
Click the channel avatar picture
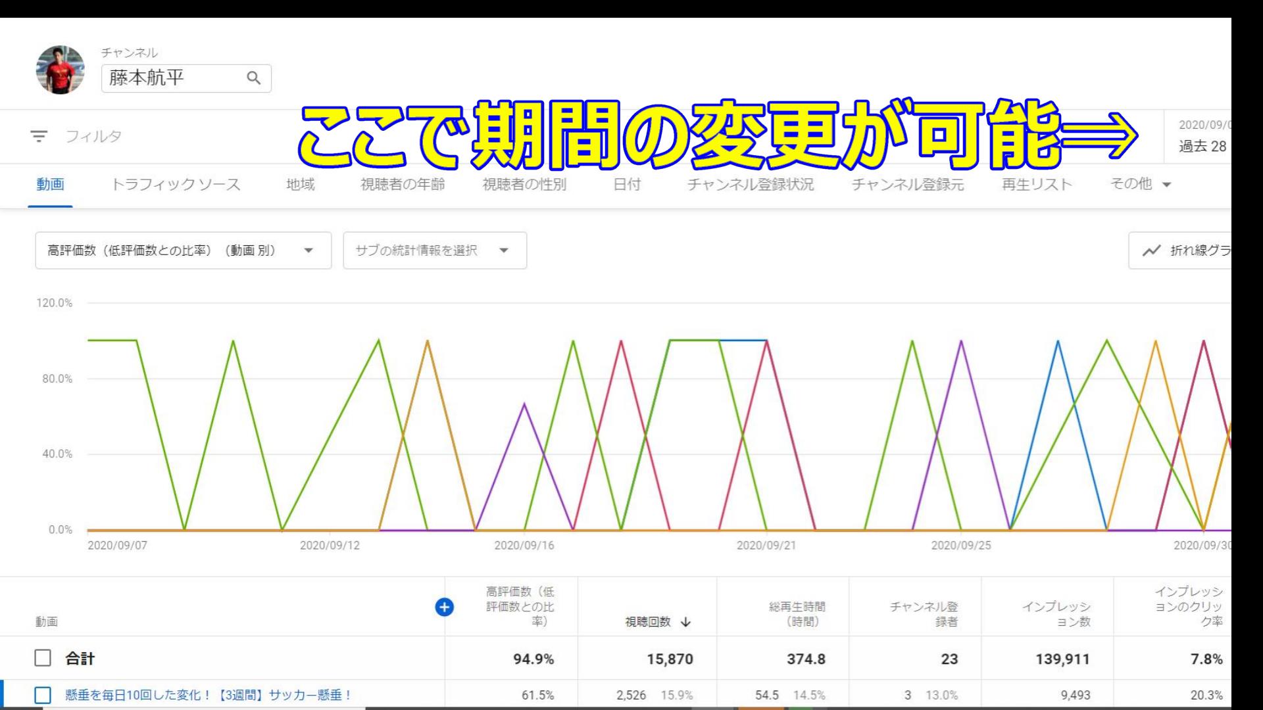tap(60, 70)
